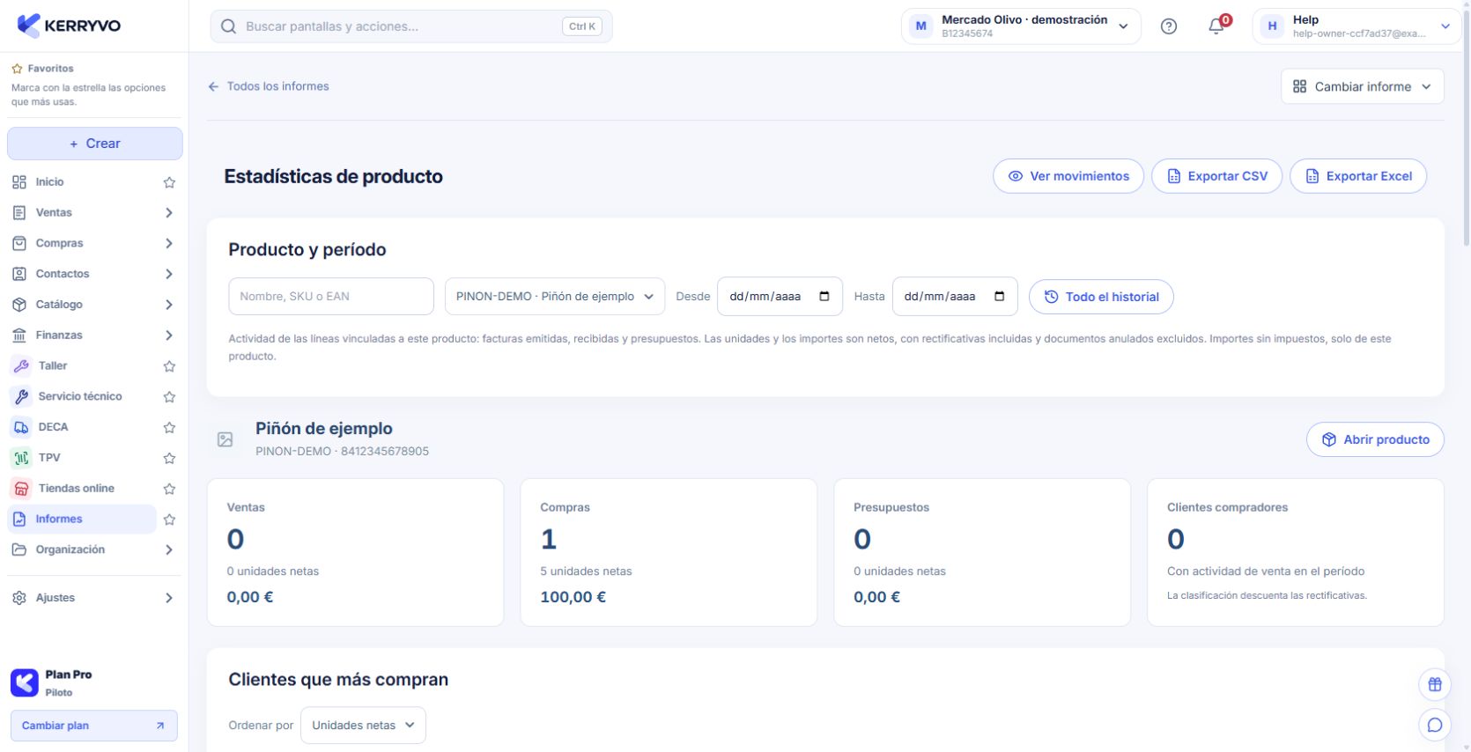Toggle favorite star for DECA
1471x752 pixels.
point(169,428)
